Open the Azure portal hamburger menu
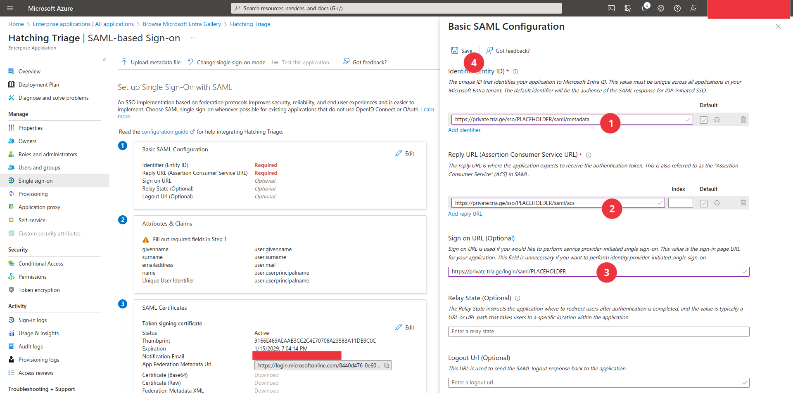Screen dimensions: 793x393 [x=10, y=8]
